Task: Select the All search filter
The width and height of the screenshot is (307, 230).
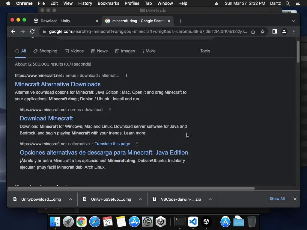Action: click(x=21, y=51)
